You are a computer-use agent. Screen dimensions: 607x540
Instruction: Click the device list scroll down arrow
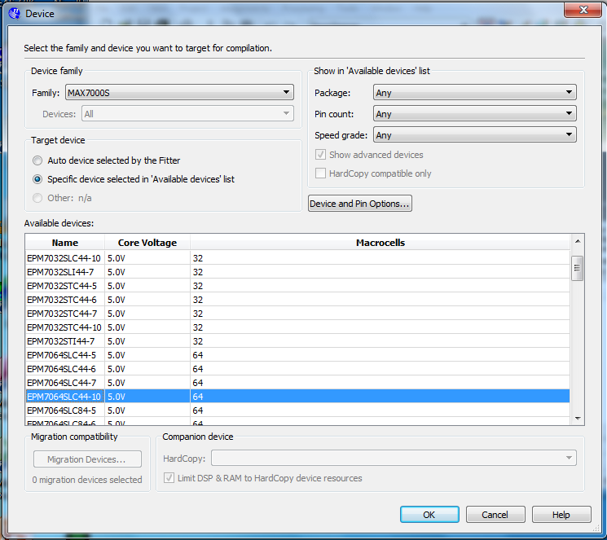coord(578,419)
